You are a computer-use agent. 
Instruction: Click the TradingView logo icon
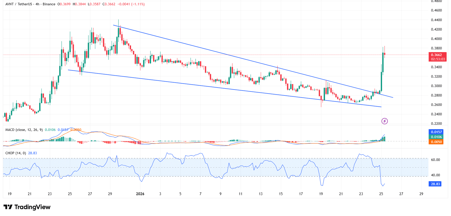8,207
